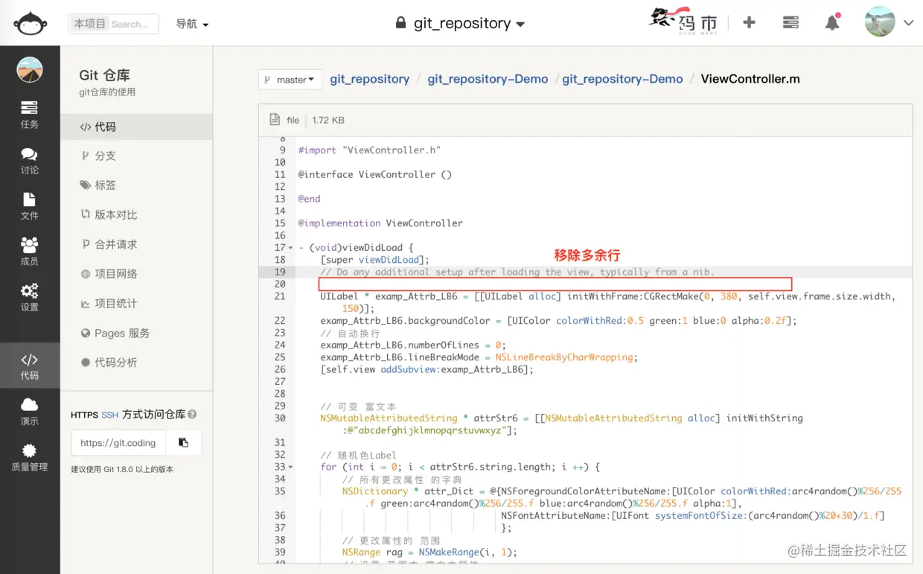This screenshot has height=574, width=923.
Task: Switch to SSH access method
Action: [x=109, y=415]
